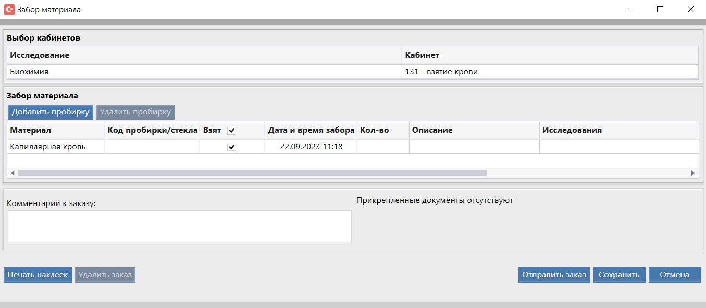This screenshot has height=308, width=706.
Task: Maximize the 'Забор материала' window
Action: click(660, 9)
